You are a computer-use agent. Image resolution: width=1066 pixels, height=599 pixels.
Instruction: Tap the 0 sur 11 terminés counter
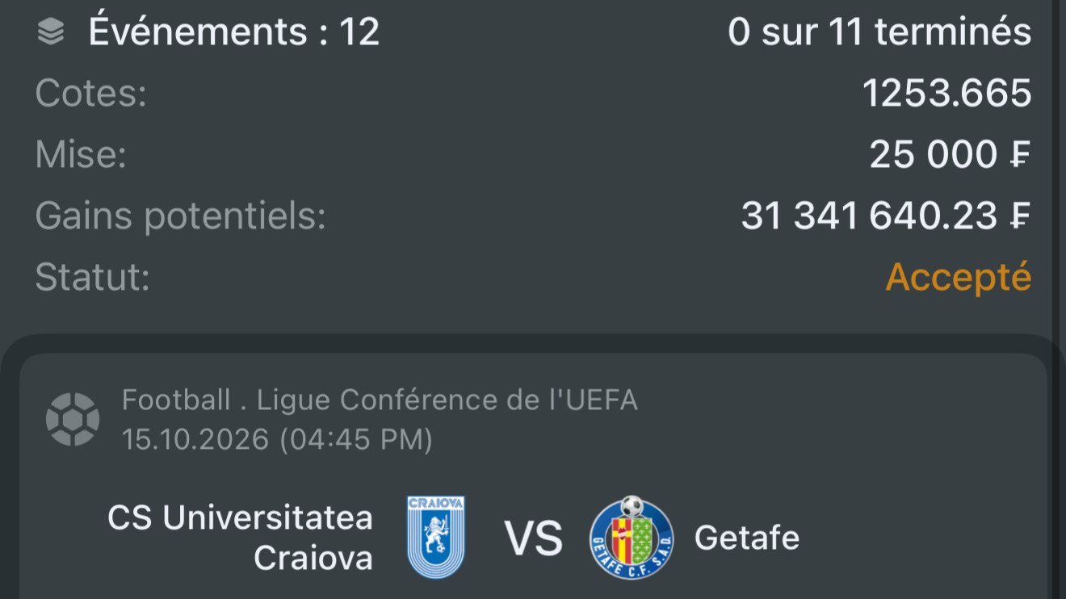pyautogui.click(x=879, y=32)
